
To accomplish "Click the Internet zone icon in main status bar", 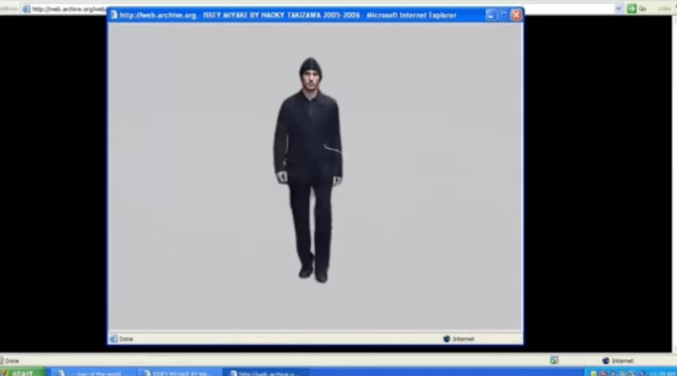I will point(606,361).
